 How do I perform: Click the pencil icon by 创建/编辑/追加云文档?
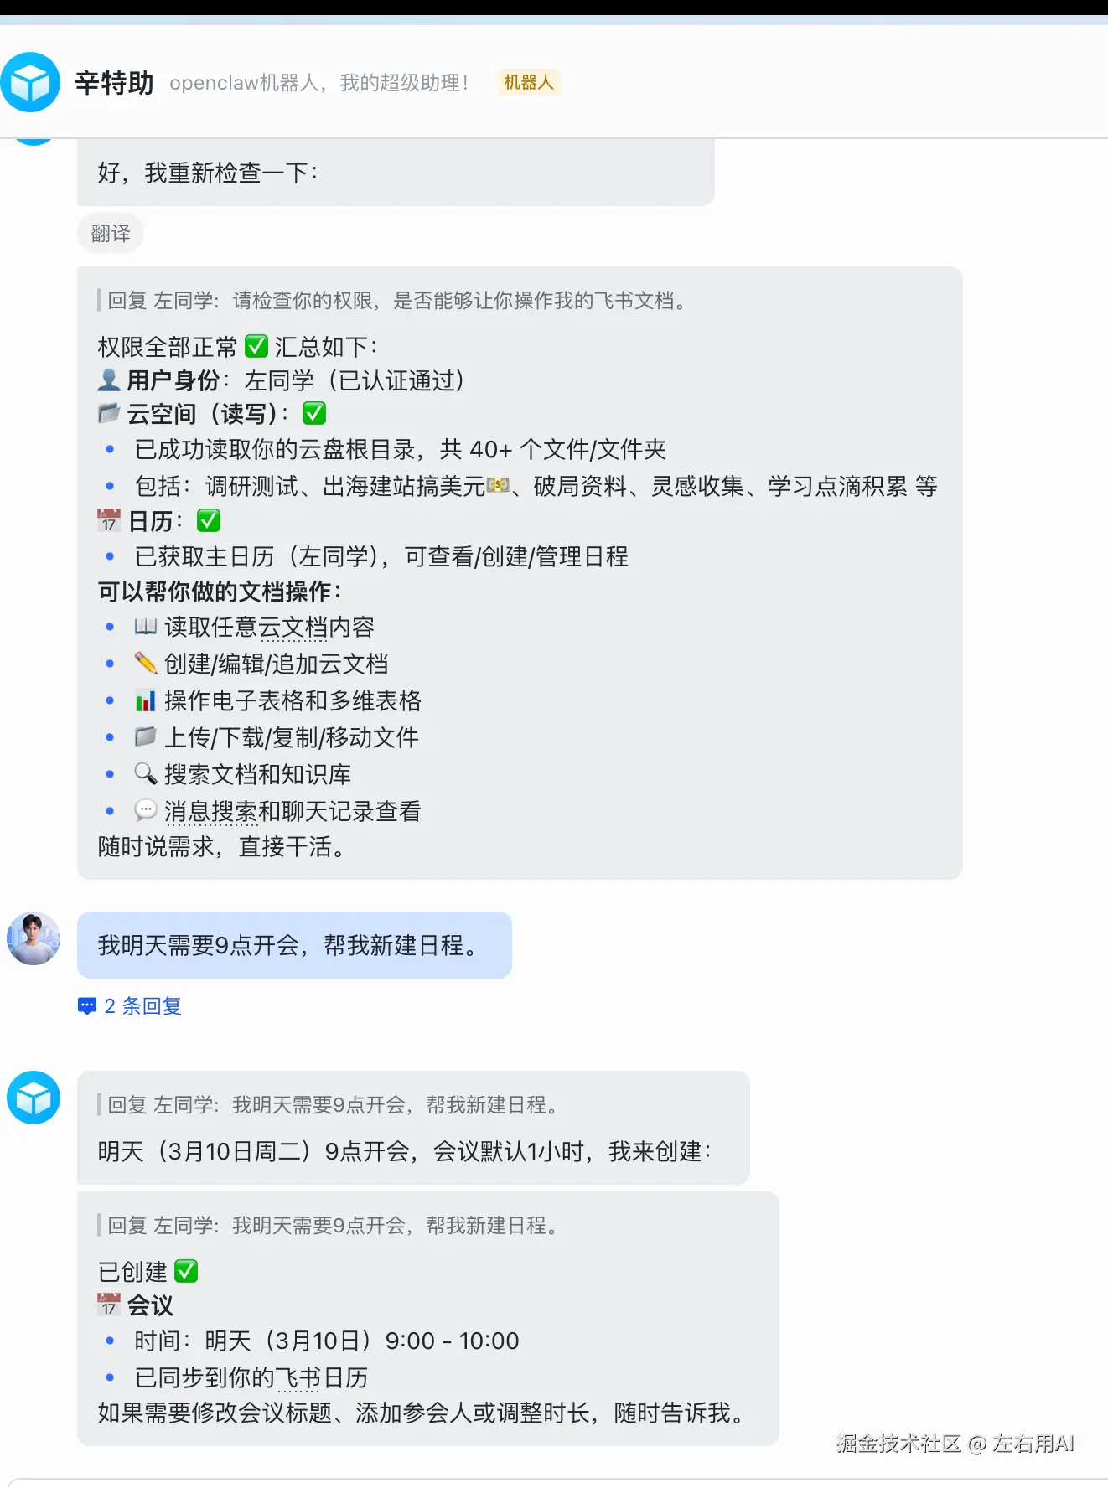(146, 663)
